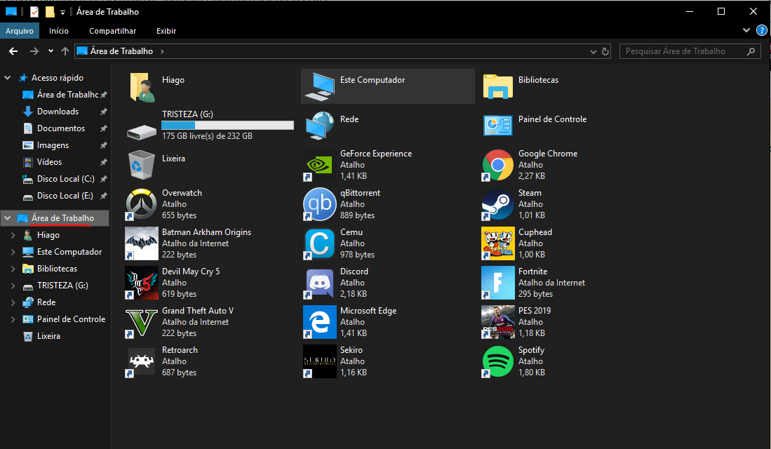Screen dimensions: 771x449
Task: Select Lixeira in the navigation tree
Action: (x=48, y=336)
